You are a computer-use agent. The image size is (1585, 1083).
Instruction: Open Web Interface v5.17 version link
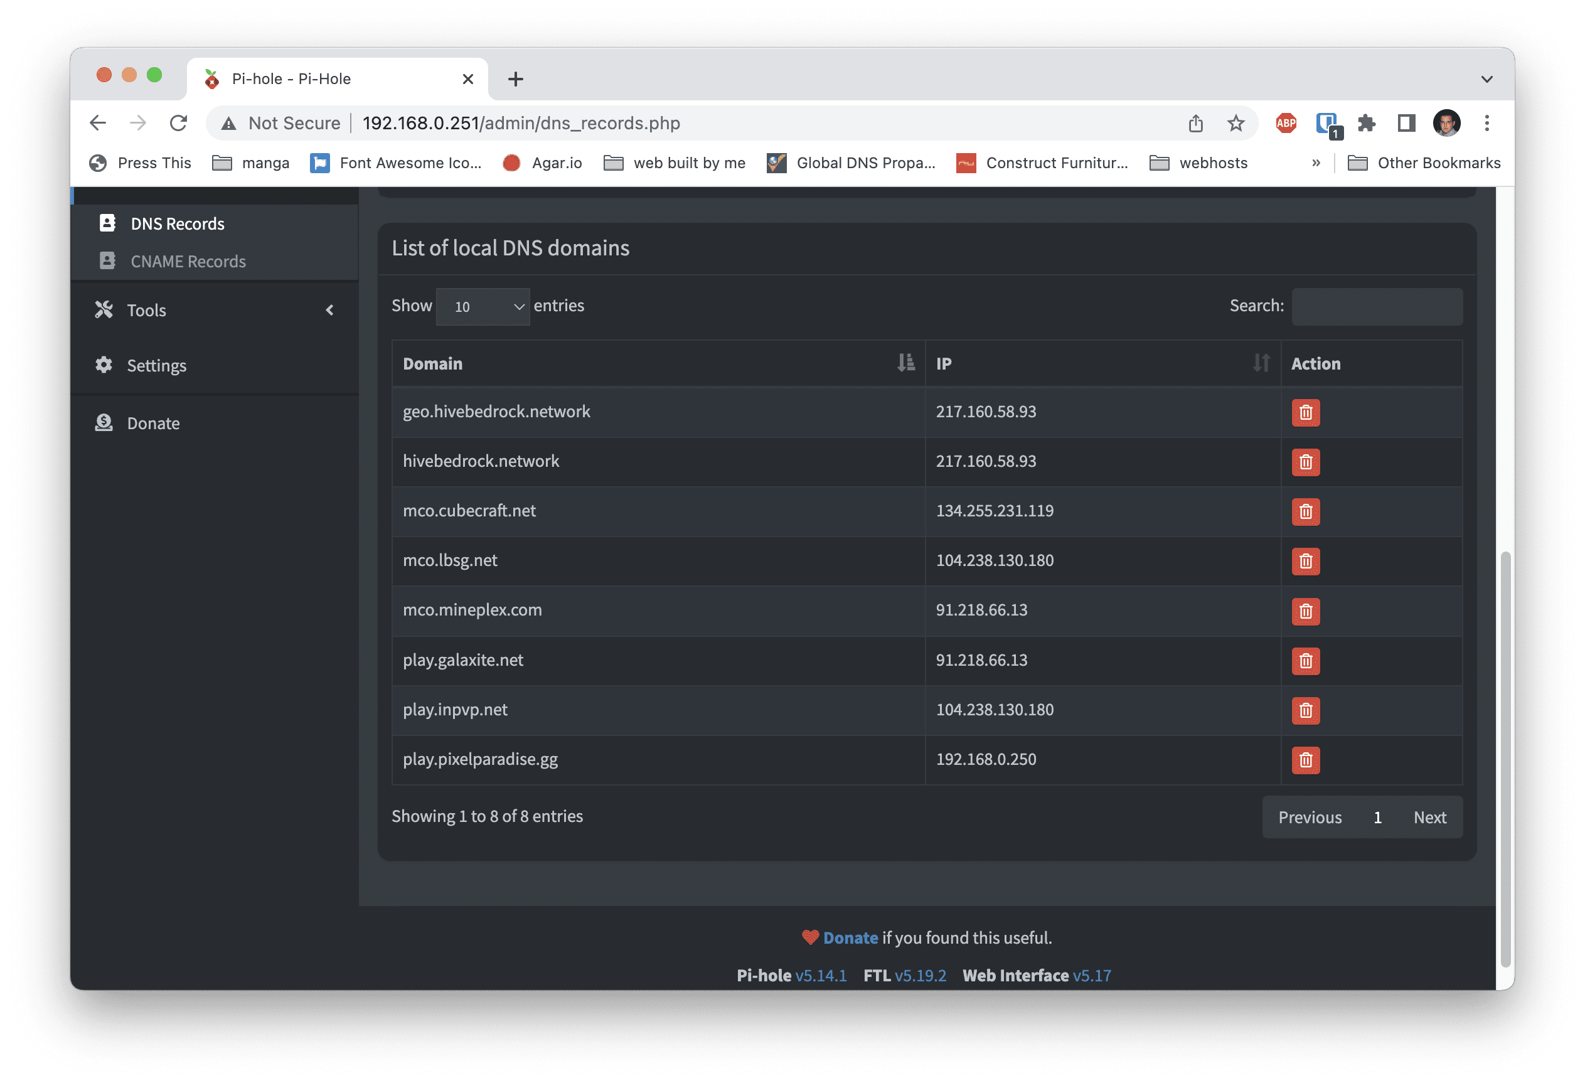pyautogui.click(x=1091, y=975)
